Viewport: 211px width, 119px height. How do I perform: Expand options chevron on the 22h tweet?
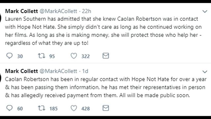[x=205, y=12]
